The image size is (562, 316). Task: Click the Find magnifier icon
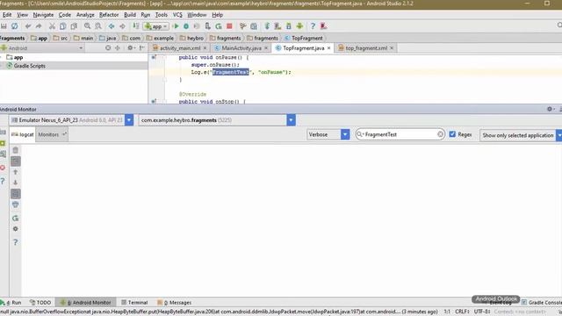coord(87,26)
